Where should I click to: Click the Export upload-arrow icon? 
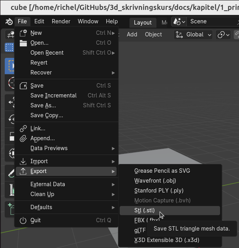23,171
